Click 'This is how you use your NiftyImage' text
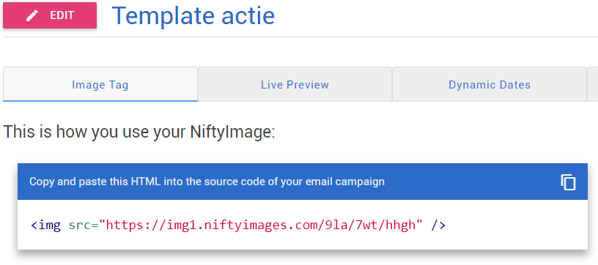This screenshot has height=265, width=598. tap(139, 132)
